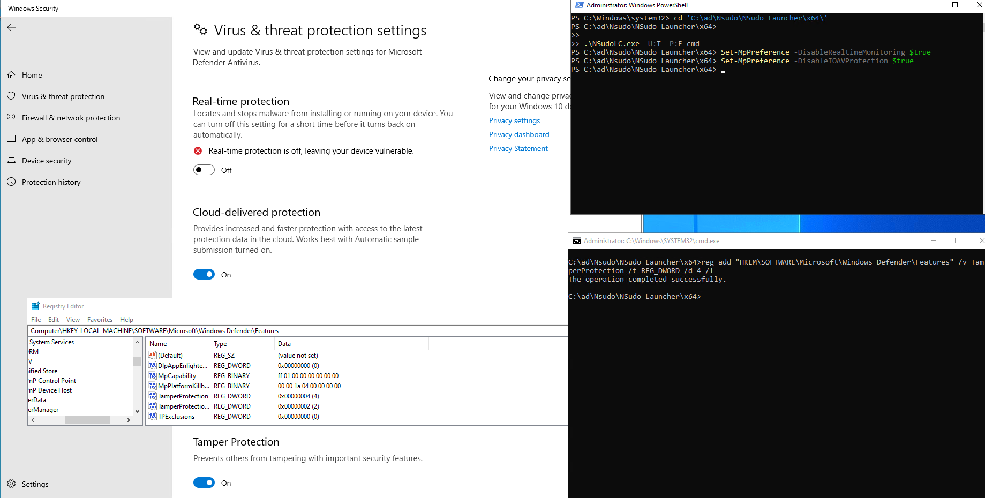985x498 pixels.
Task: Open Help menu in Registry Editor
Action: click(x=126, y=320)
